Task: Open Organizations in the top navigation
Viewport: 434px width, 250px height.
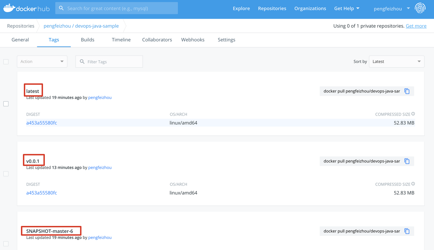Action: coord(310,8)
